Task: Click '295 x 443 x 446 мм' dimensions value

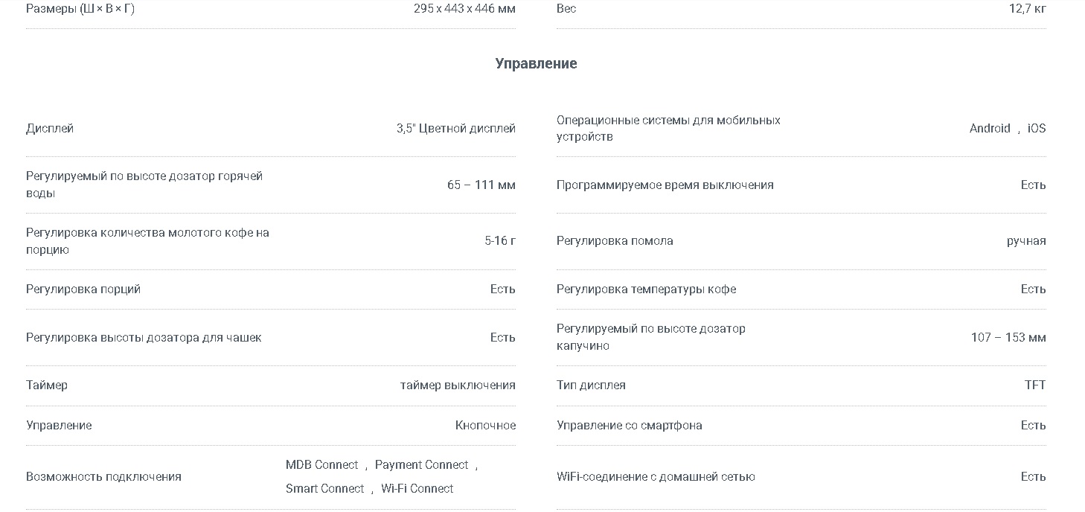Action: click(464, 9)
